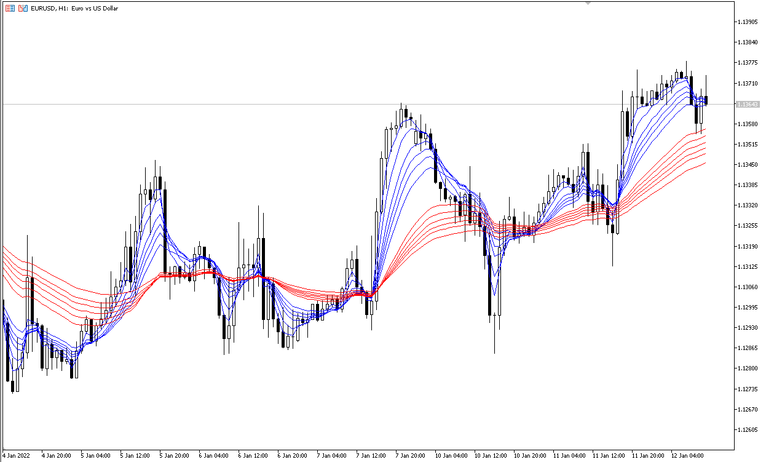
Task: Open the One Click Trading panel icon
Action: (10, 9)
